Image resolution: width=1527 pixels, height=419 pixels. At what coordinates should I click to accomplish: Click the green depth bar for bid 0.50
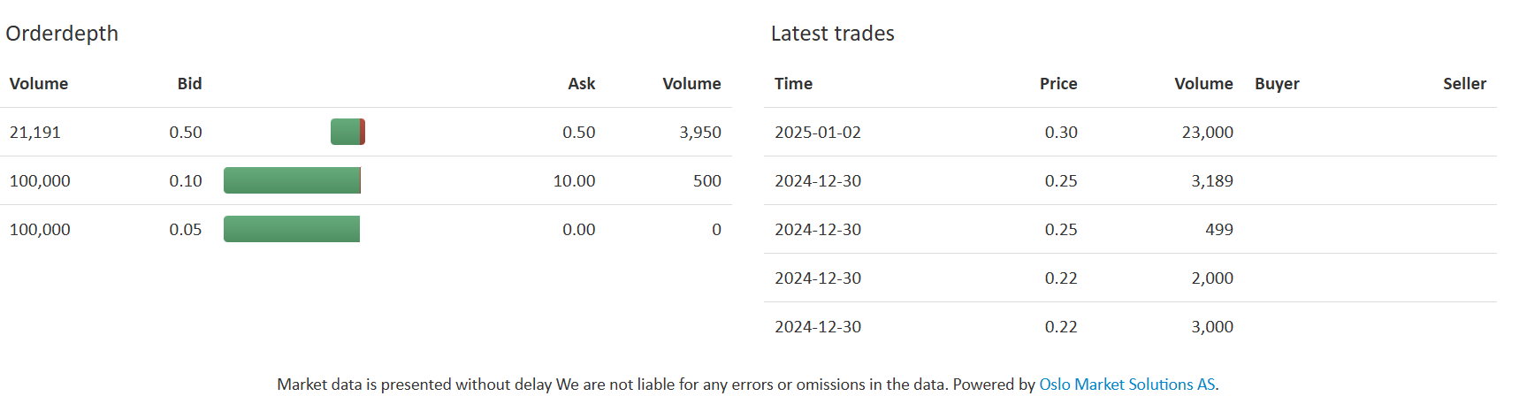(346, 132)
